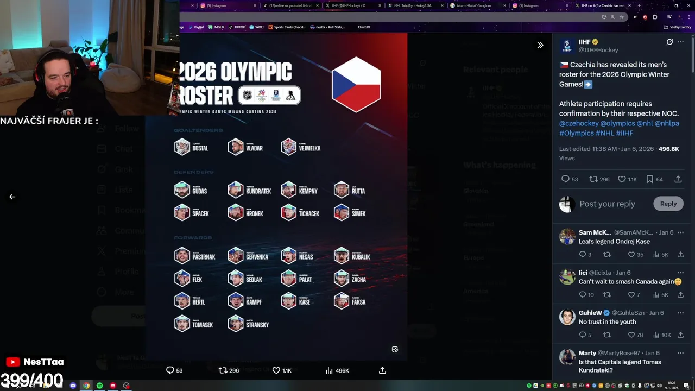The height and width of the screenshot is (391, 695).
Task: Click the repost icon under the image (296)
Action: pyautogui.click(x=223, y=370)
